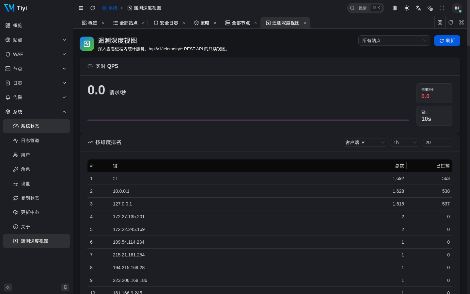Click the ::1 row key
The height and width of the screenshot is (294, 470).
tap(116, 178)
